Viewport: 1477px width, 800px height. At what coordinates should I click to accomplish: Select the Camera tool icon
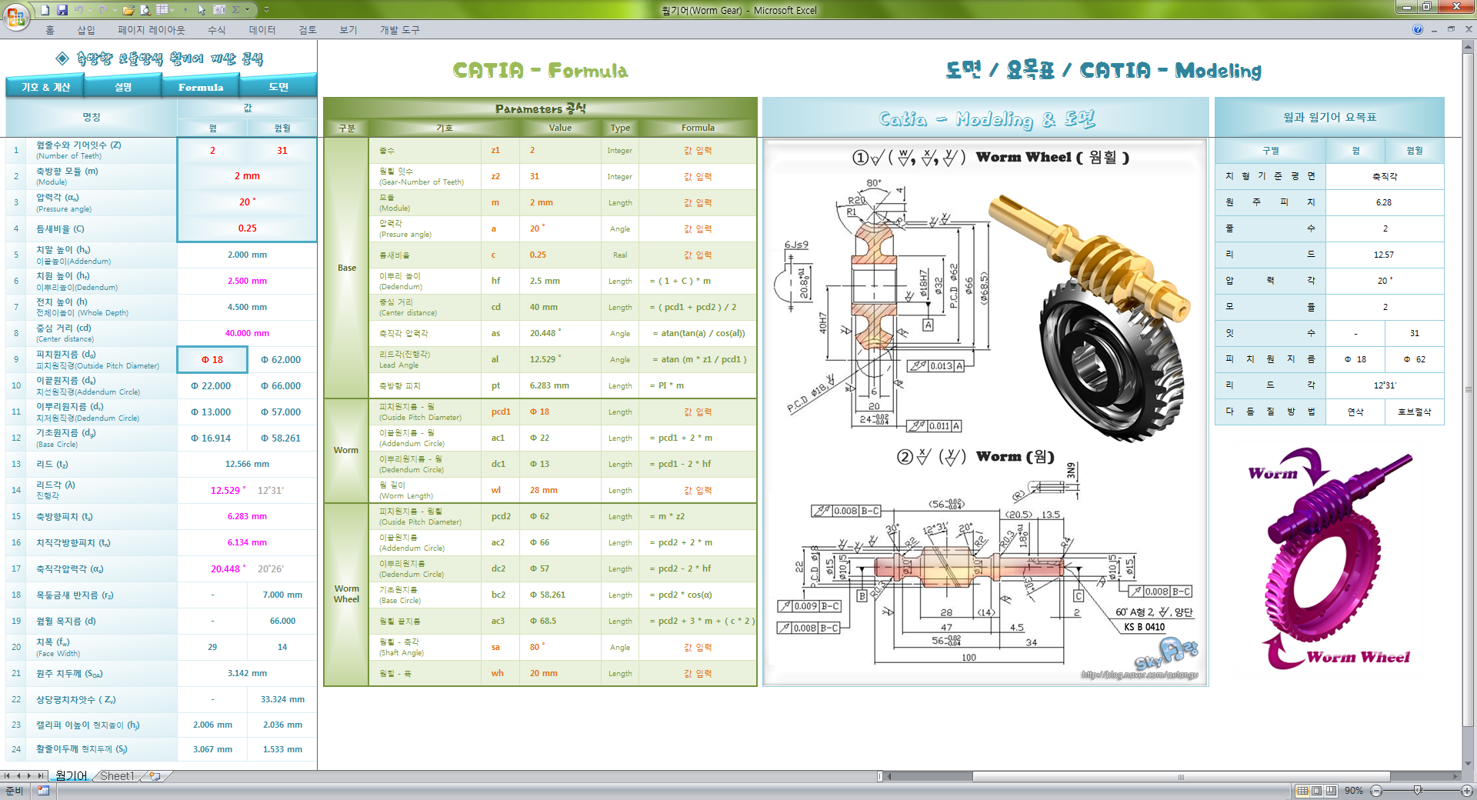point(220,11)
